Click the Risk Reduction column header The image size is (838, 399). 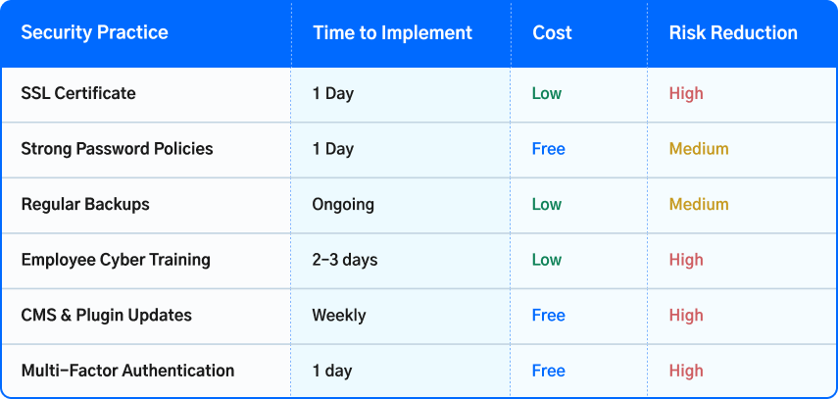733,32
